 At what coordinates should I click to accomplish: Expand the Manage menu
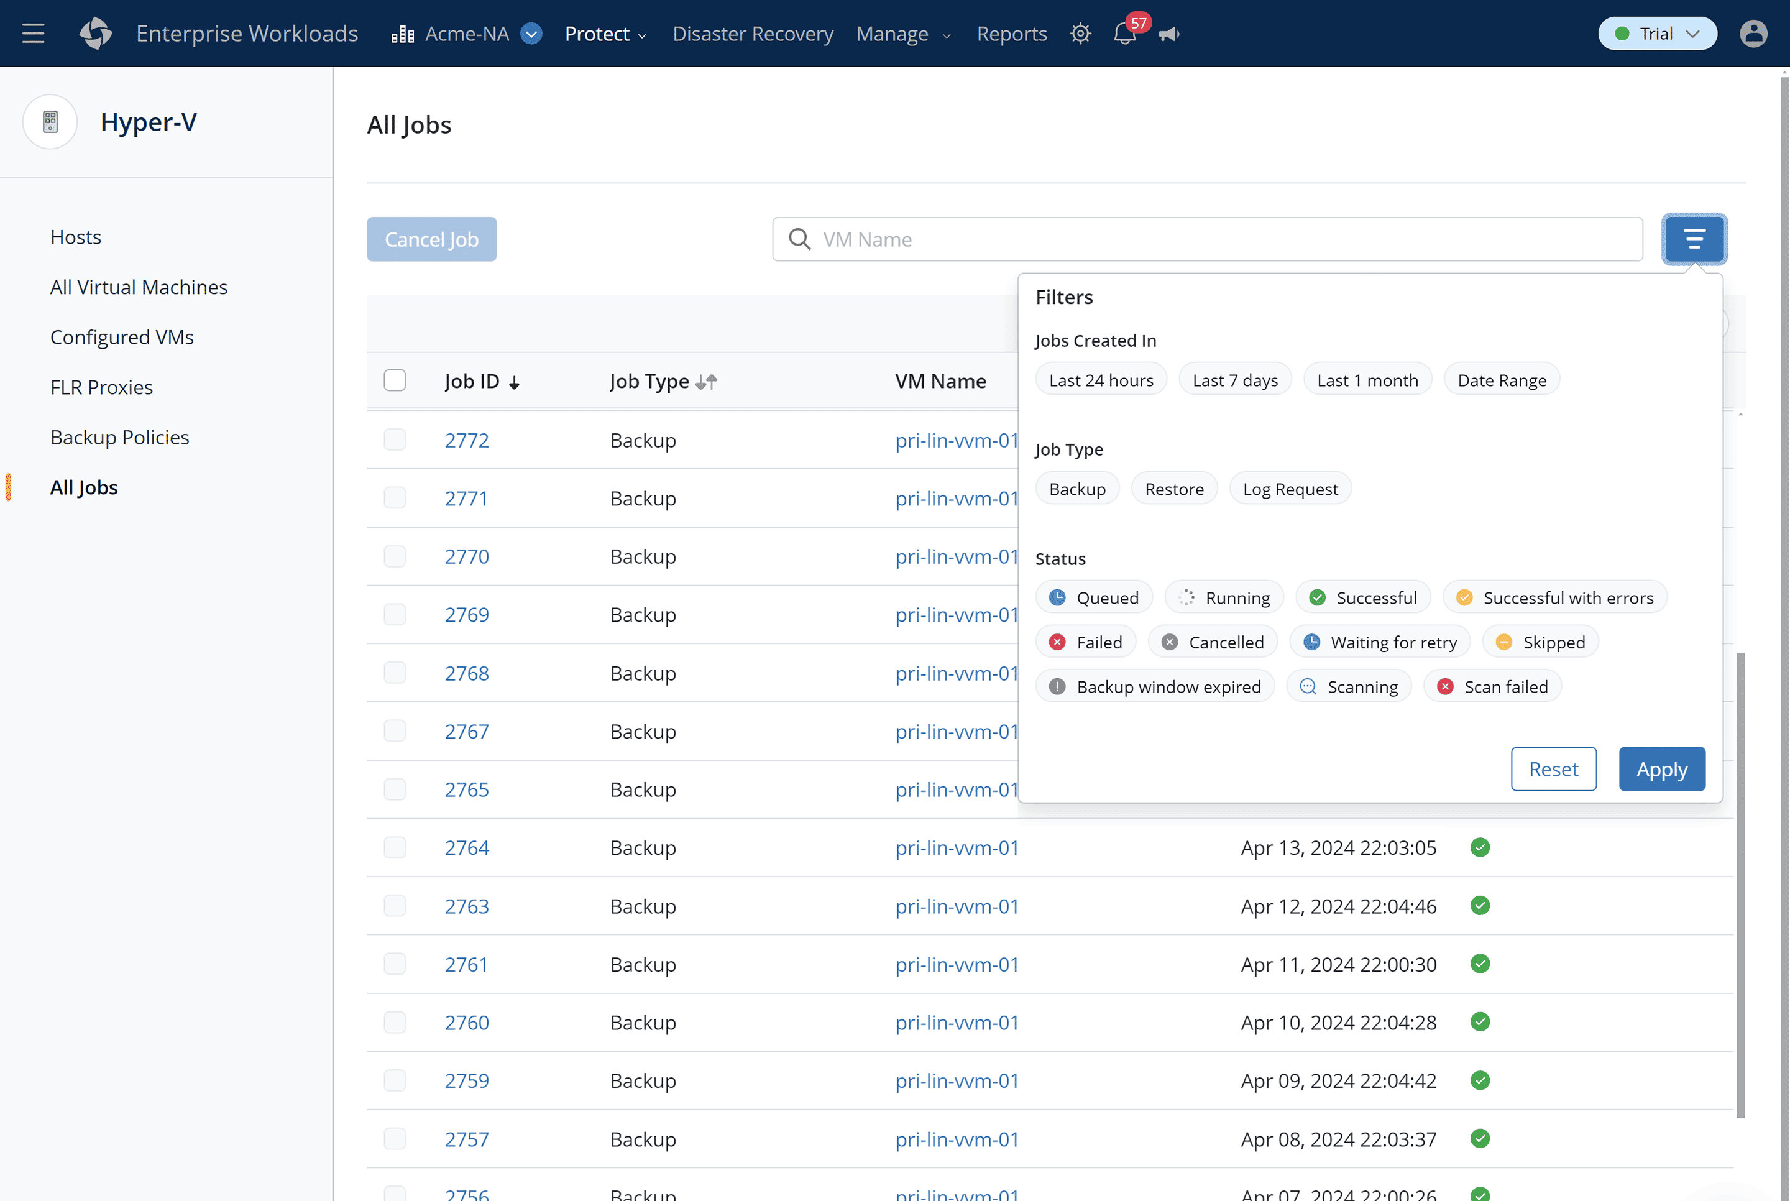coord(904,34)
